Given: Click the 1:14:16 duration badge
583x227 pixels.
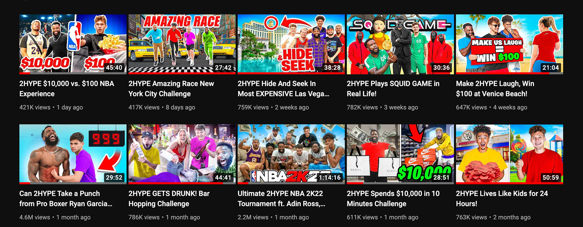Looking at the screenshot, I should pos(330,178).
